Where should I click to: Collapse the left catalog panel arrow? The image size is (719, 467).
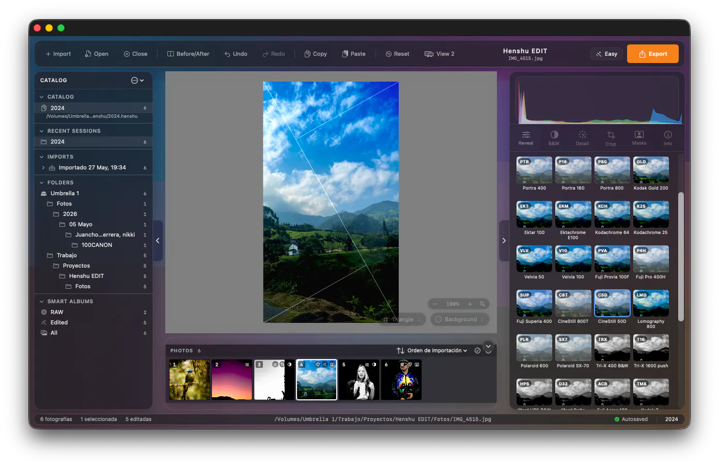158,241
